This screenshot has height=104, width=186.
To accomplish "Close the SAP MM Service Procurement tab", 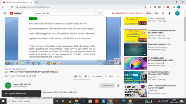I will tap(32, 2).
